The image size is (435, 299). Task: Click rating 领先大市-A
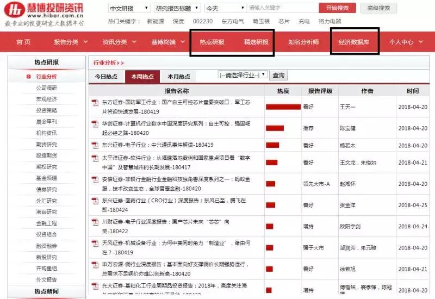point(316,184)
